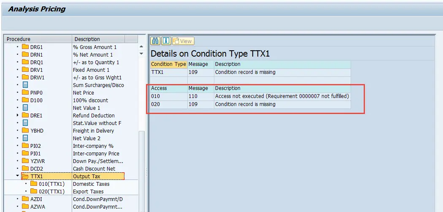Click the Description column header in tree

[x=98, y=39]
